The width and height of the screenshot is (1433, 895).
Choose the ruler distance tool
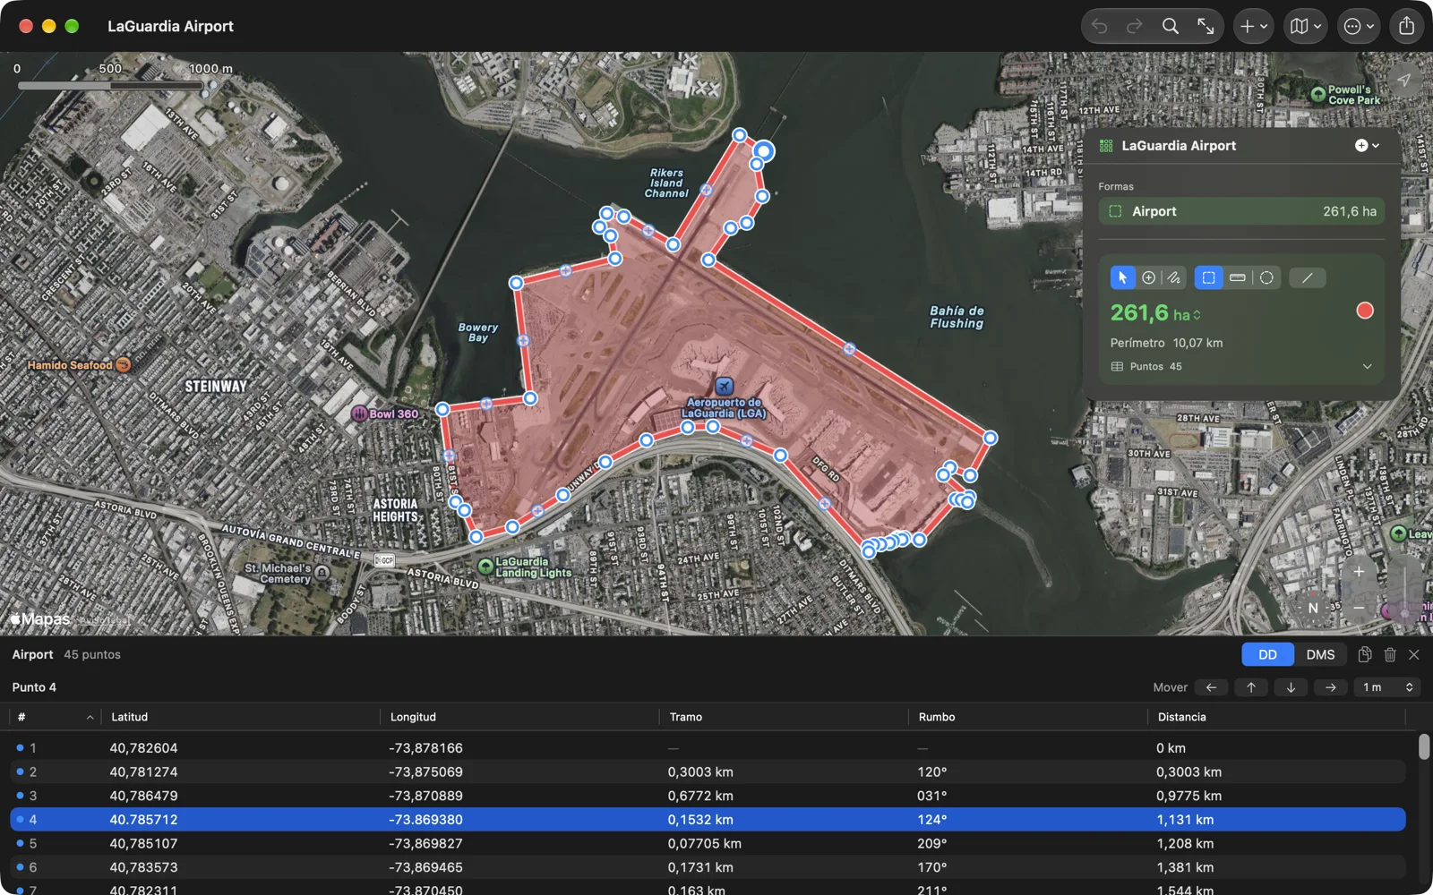[x=1237, y=277]
